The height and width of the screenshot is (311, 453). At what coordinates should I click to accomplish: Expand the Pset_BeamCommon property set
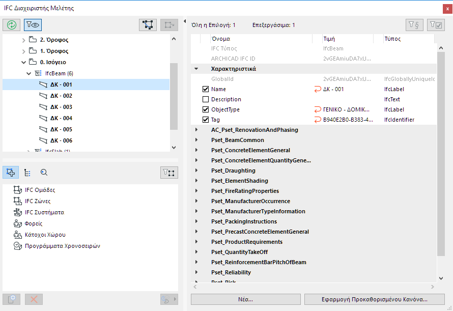[196, 140]
